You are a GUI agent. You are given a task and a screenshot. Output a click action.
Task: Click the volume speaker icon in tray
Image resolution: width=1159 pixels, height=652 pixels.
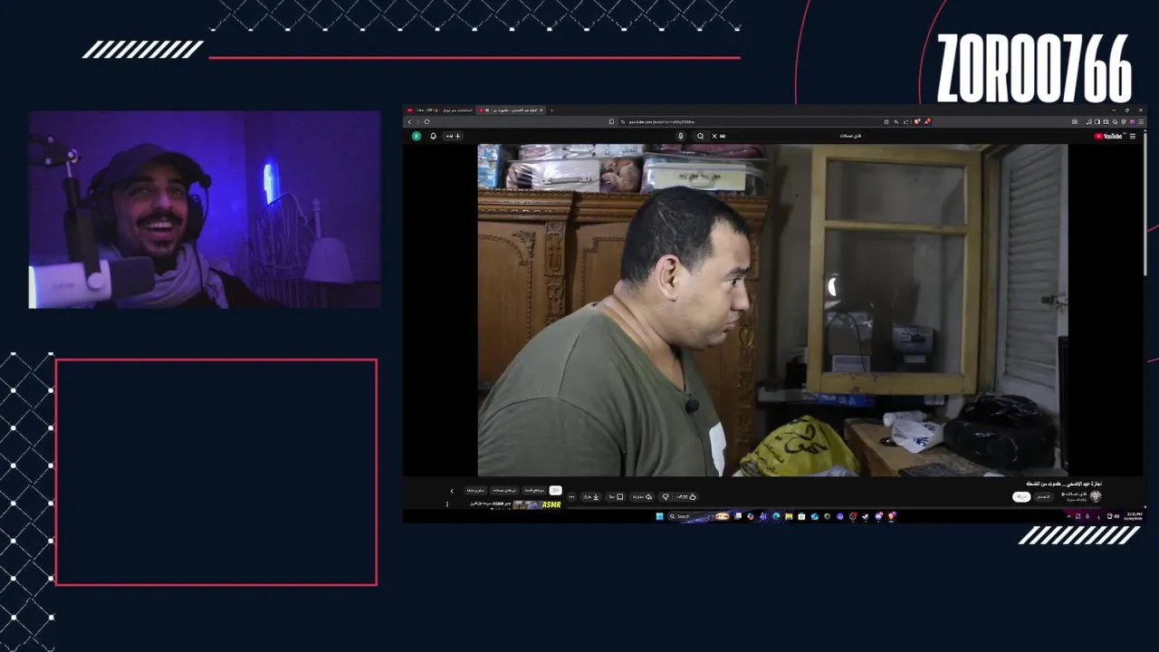[1116, 516]
